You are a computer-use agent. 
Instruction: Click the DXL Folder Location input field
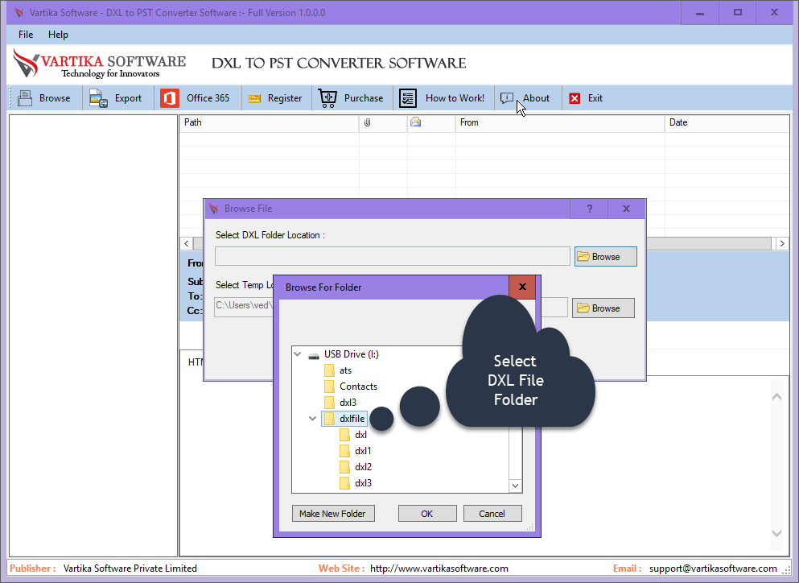tap(392, 256)
